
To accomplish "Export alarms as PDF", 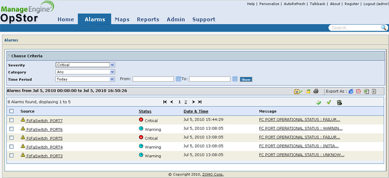I will point(358,91).
